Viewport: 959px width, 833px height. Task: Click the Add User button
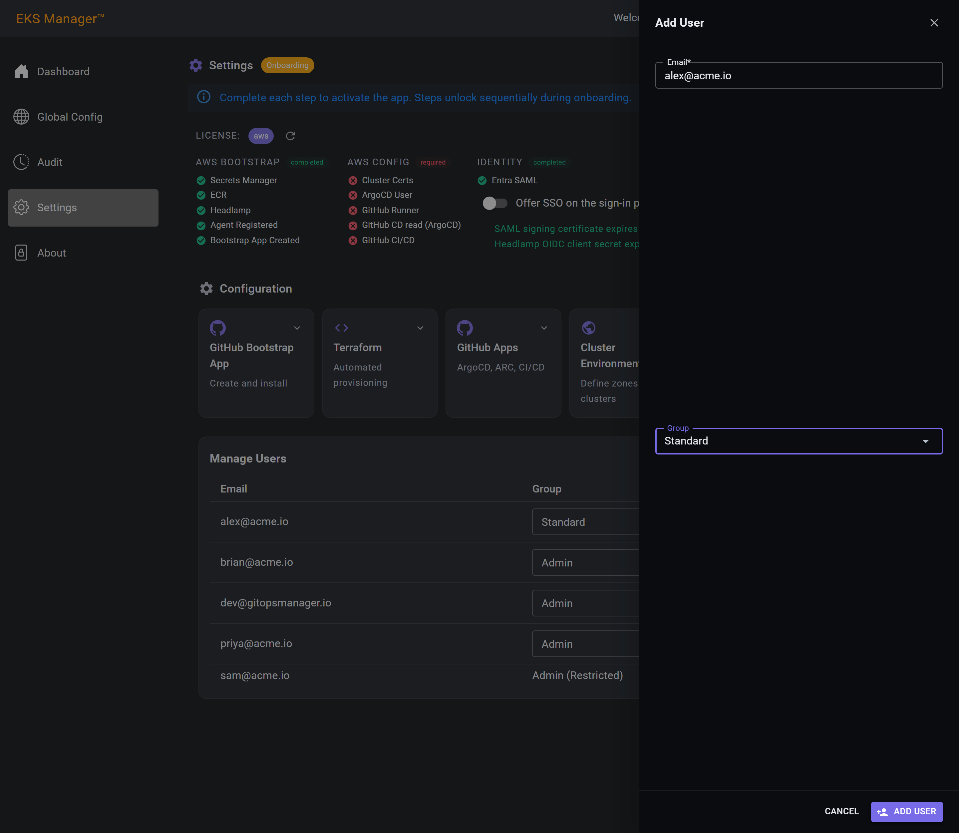(x=906, y=811)
